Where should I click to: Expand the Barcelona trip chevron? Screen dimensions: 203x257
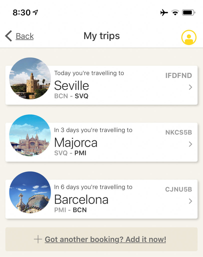190,201
